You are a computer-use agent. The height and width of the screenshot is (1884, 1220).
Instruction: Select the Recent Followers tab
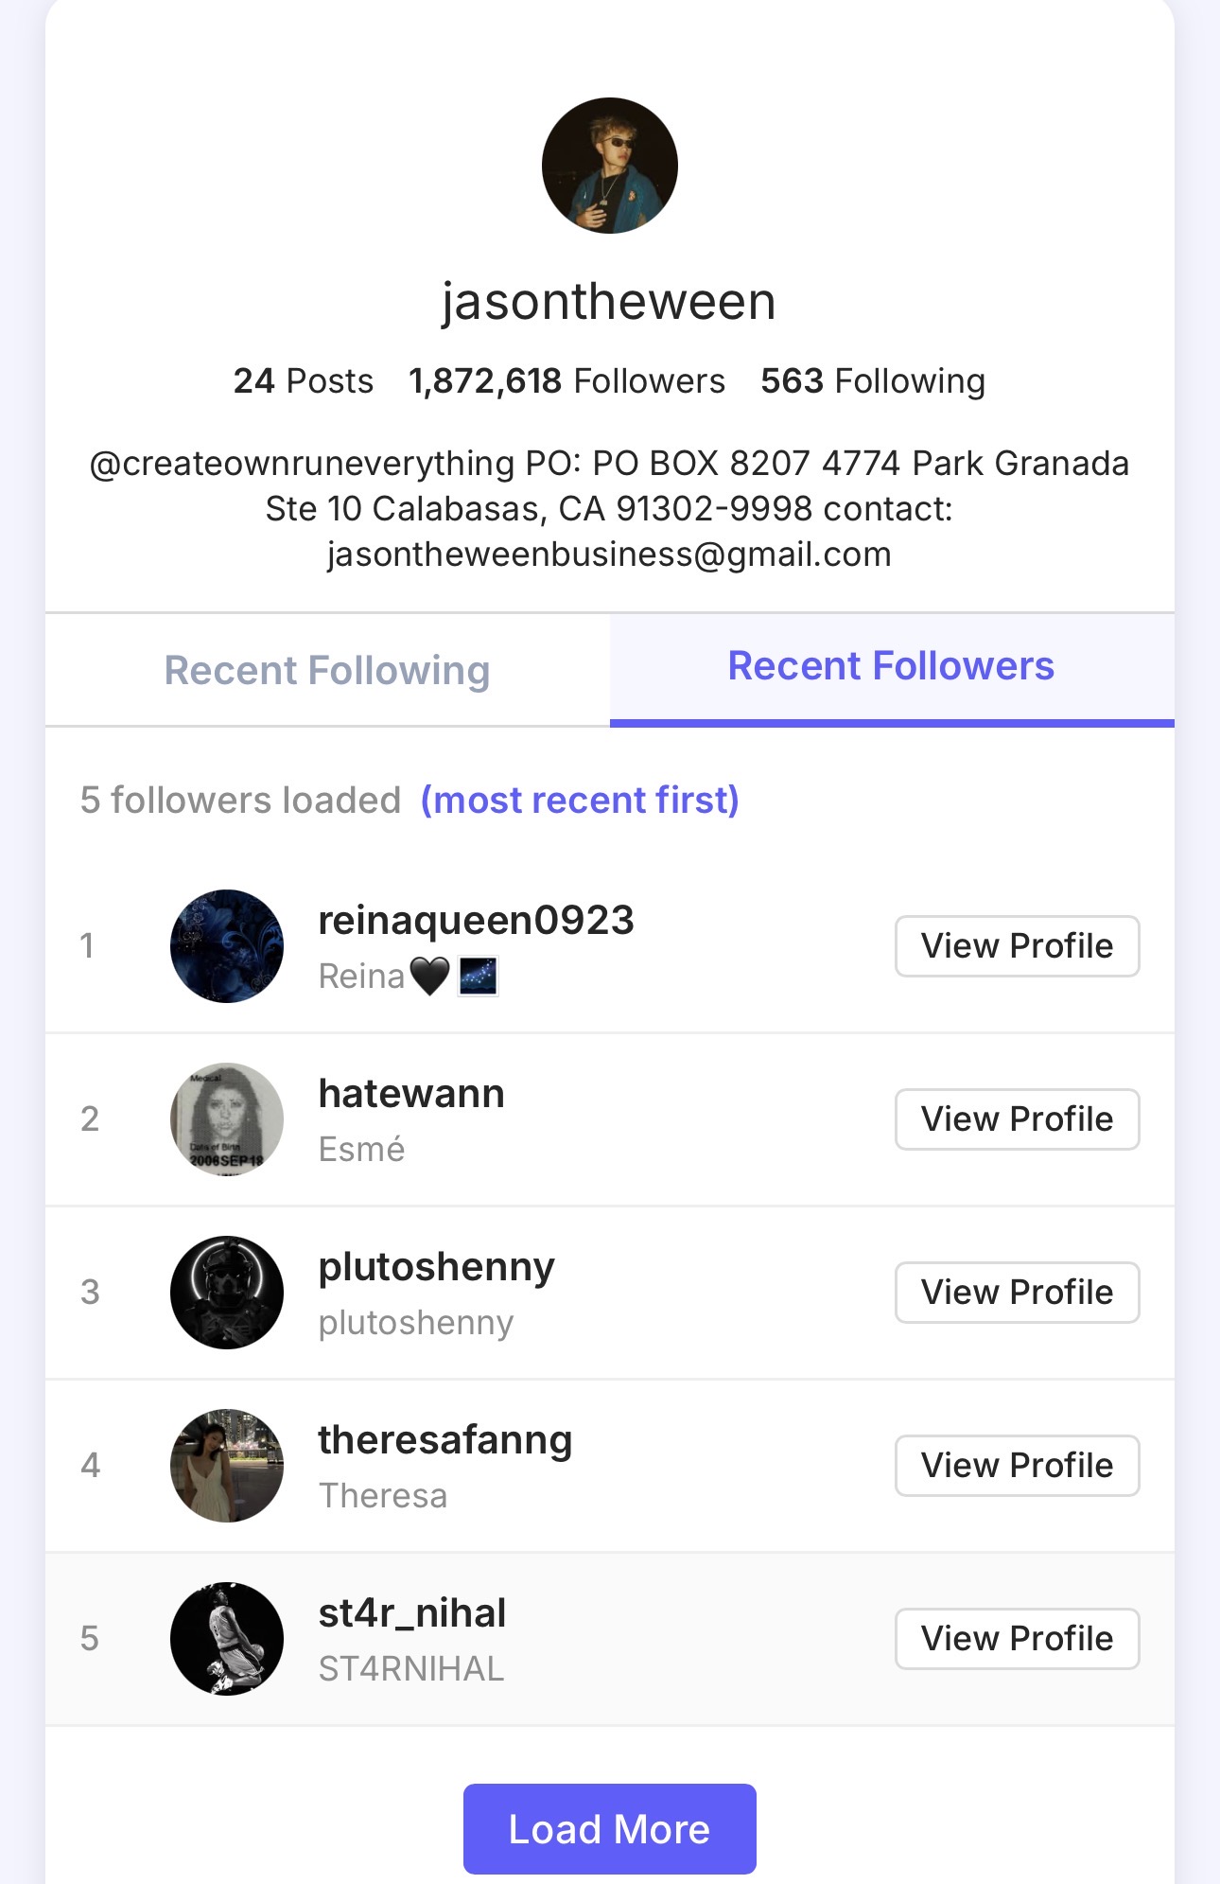click(892, 667)
